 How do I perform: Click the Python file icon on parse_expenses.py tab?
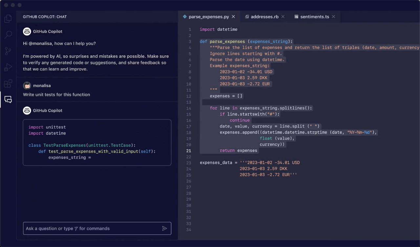coord(185,17)
